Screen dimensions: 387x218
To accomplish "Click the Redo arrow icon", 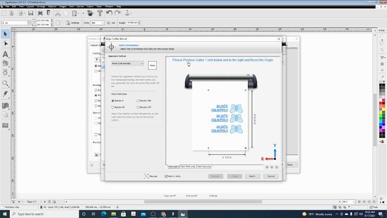I will 118,13.
